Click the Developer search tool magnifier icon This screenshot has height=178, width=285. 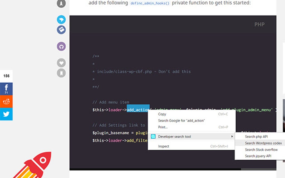[153, 136]
